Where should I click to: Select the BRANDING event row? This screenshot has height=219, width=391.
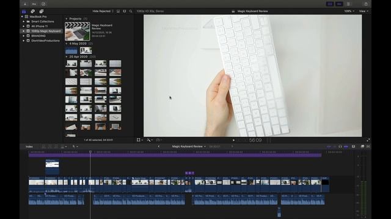[42, 36]
